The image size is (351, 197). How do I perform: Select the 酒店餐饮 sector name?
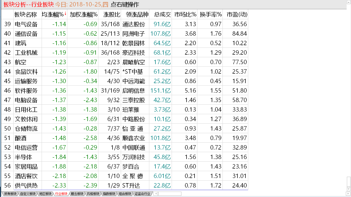(26, 176)
